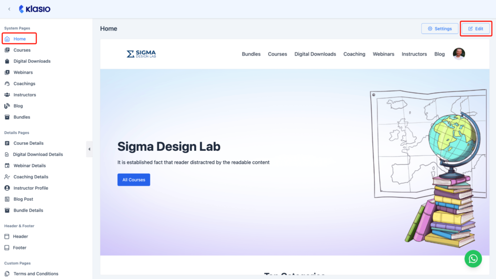This screenshot has width=496, height=279.
Task: Click the Digital Download Details file icon
Action: [7, 154]
